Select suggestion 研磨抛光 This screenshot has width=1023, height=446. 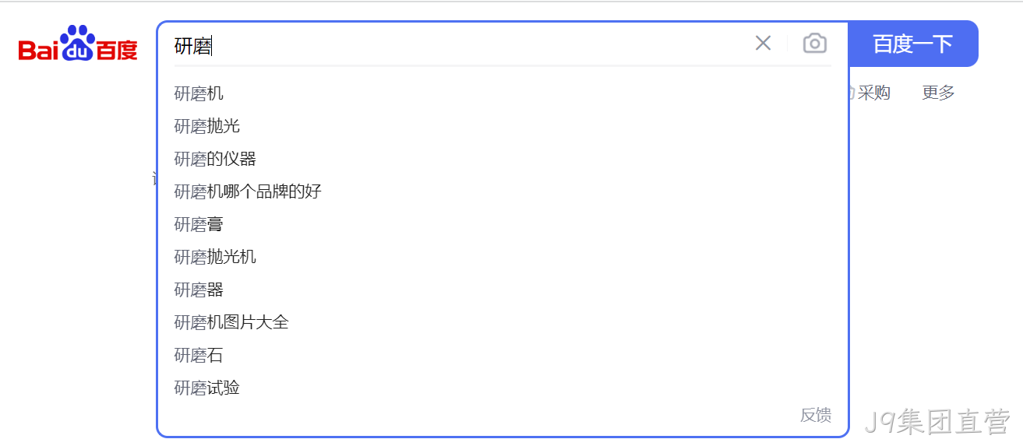point(503,126)
